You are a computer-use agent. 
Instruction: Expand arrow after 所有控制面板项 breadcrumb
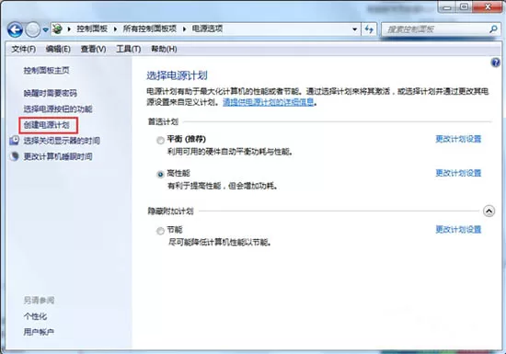pyautogui.click(x=185, y=29)
